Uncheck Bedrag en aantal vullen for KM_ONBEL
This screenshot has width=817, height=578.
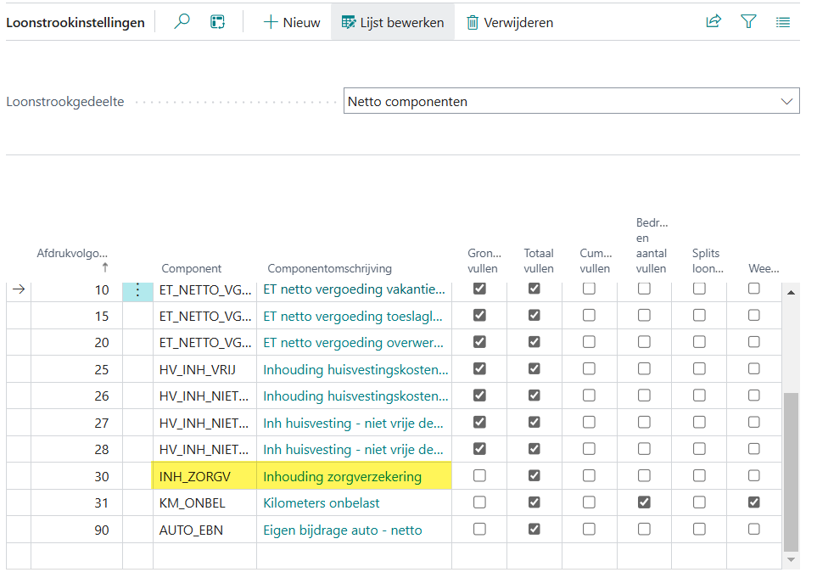point(644,502)
